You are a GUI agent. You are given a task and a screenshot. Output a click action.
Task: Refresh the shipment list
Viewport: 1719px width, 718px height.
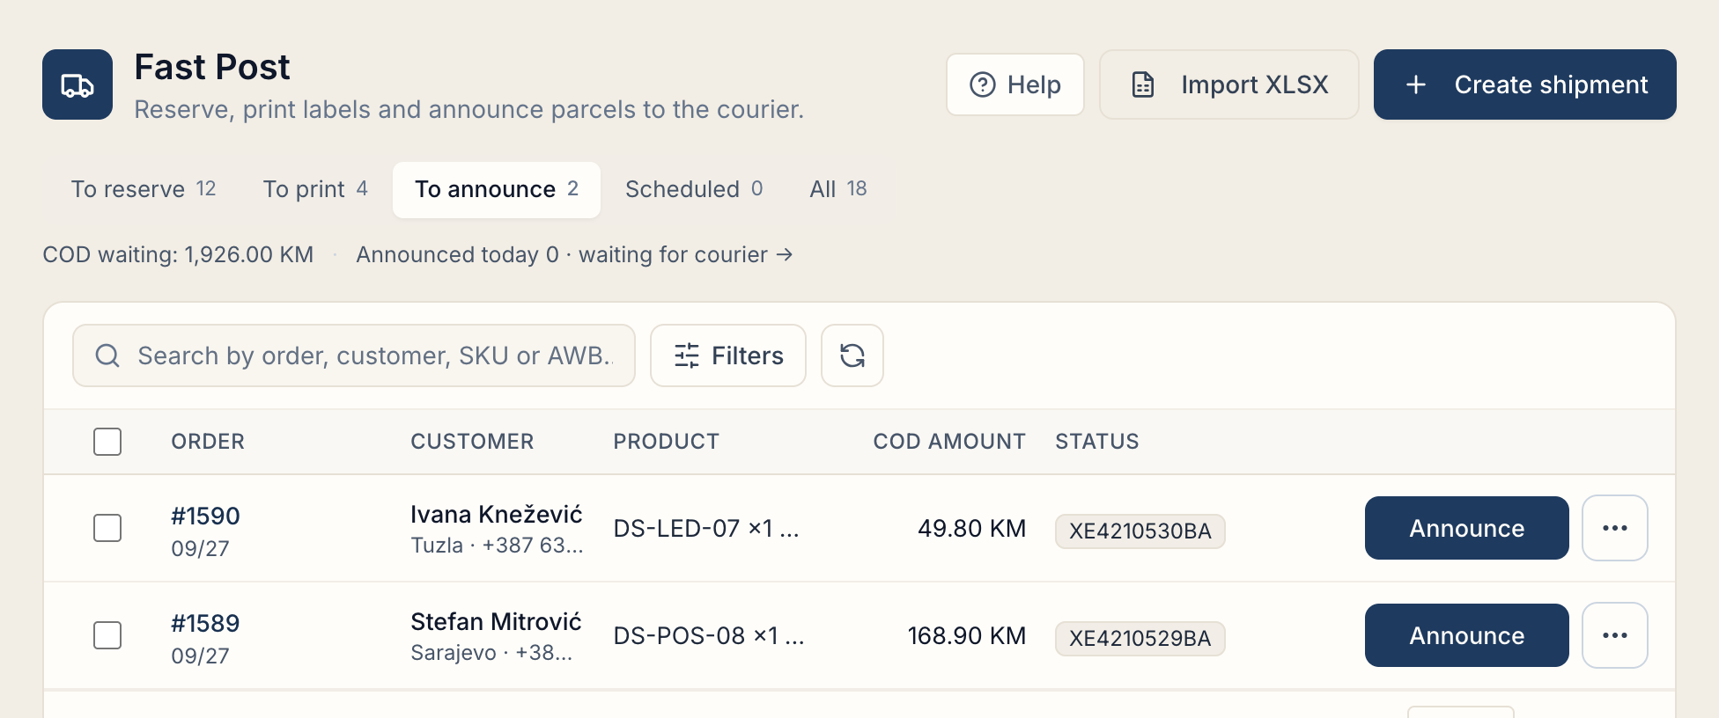click(852, 355)
